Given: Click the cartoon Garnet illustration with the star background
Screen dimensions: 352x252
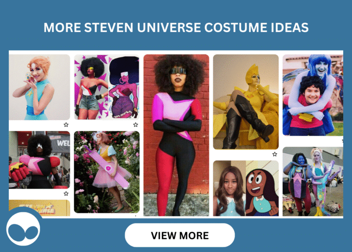Looking at the screenshot, I should [124, 88].
